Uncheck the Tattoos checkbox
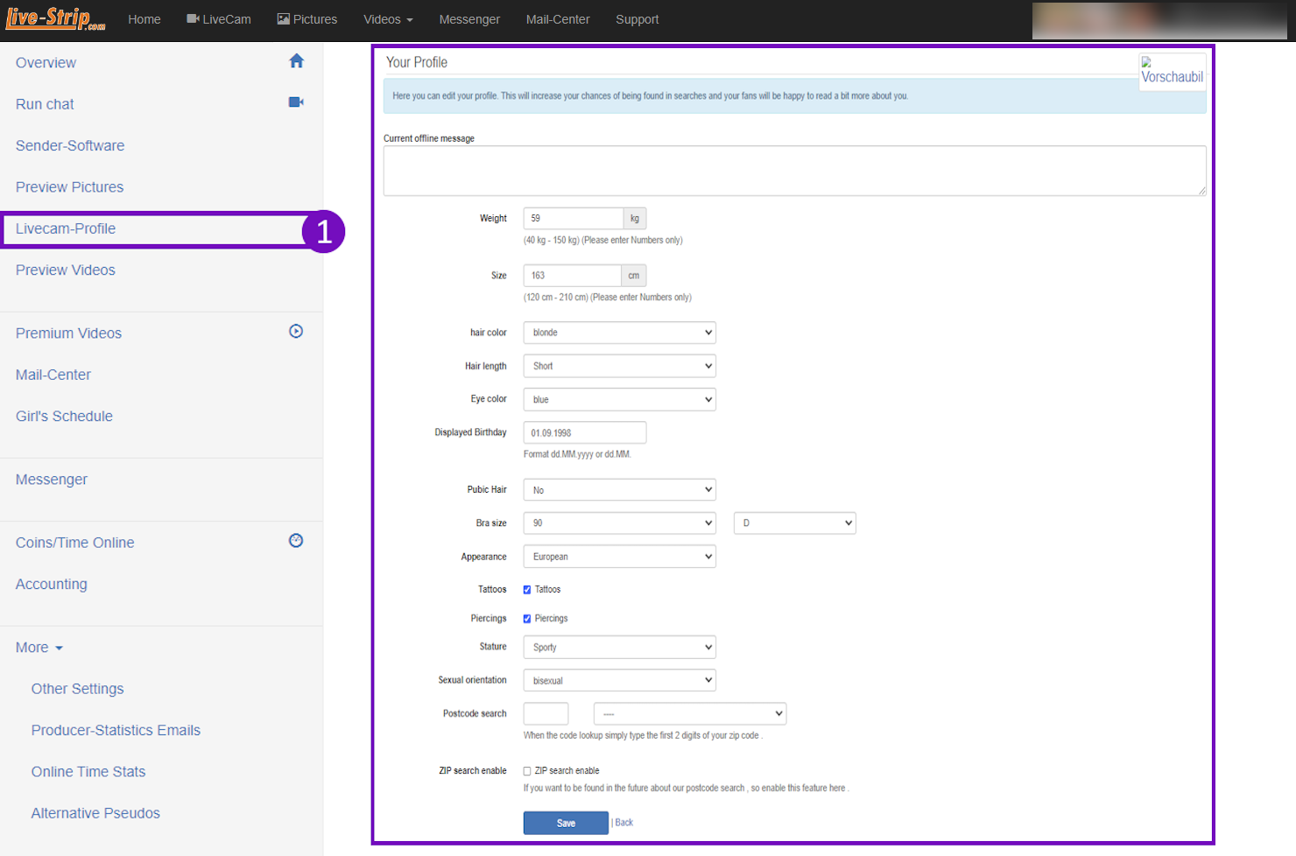The width and height of the screenshot is (1296, 856). click(x=527, y=590)
